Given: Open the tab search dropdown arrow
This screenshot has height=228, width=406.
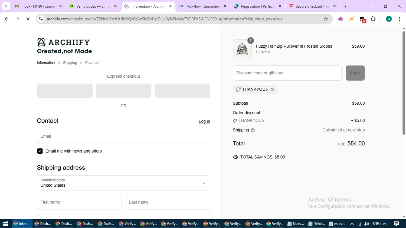Looking at the screenshot, I should pos(6,6).
